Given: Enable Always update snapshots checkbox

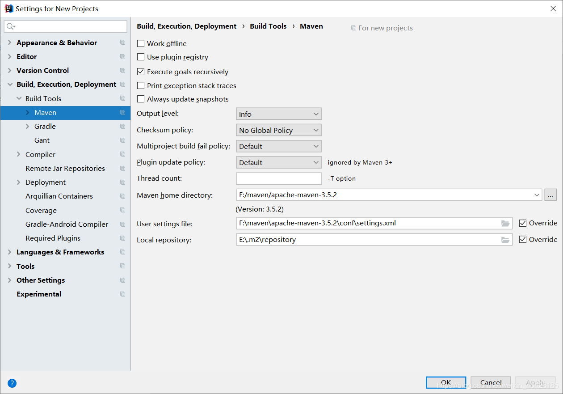Looking at the screenshot, I should click(x=141, y=99).
